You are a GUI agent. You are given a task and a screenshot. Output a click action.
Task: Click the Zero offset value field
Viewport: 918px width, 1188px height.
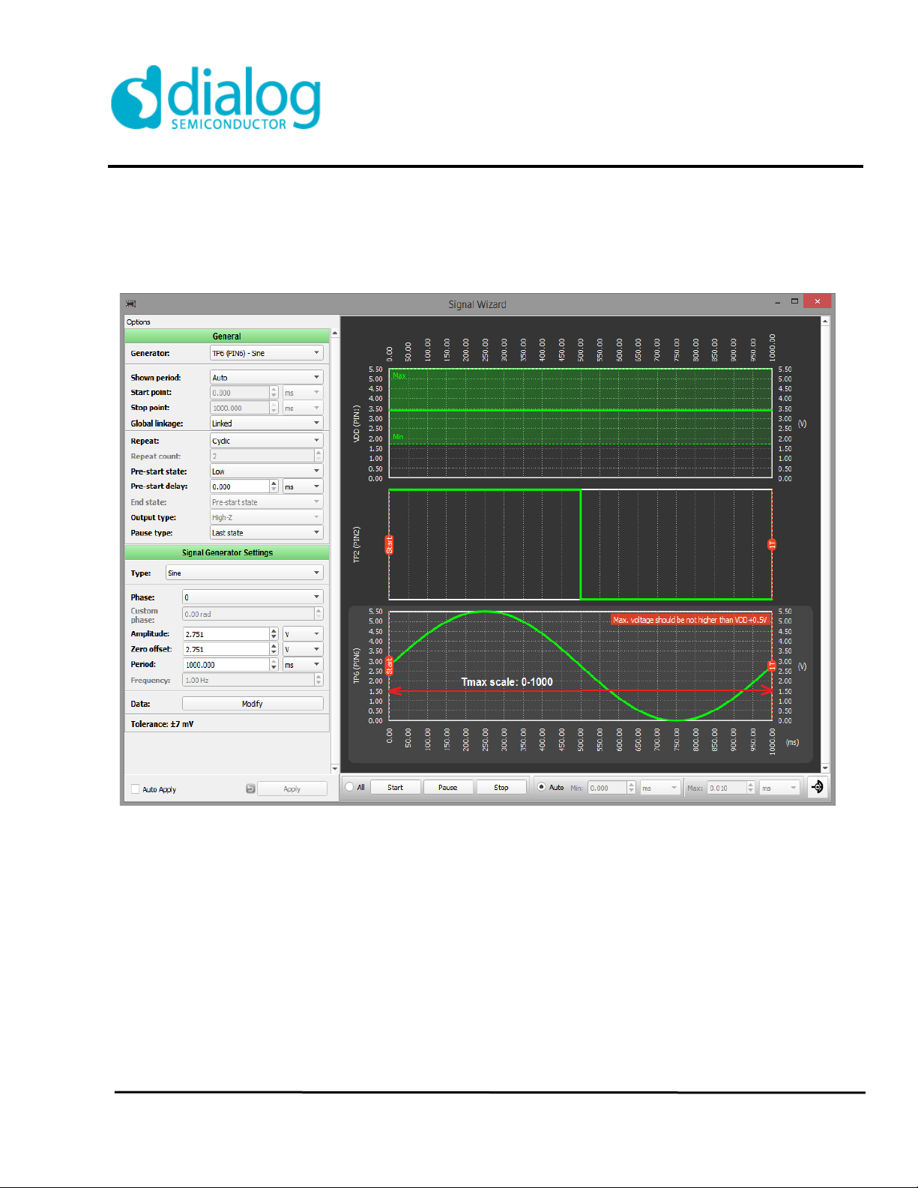coord(226,649)
